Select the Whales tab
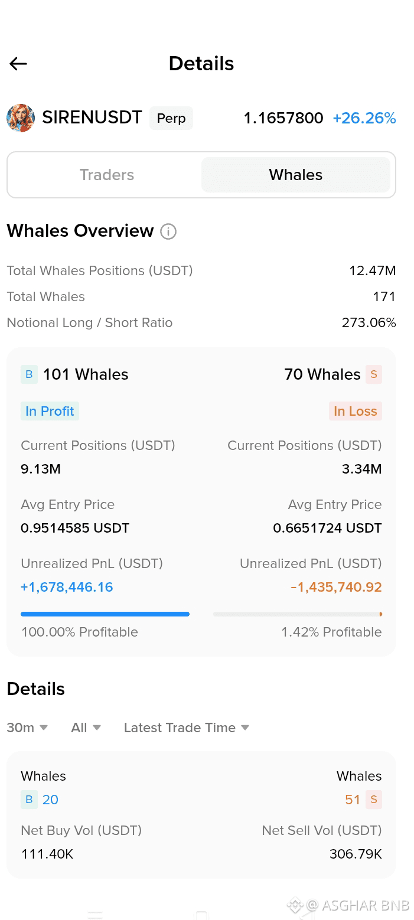 point(296,175)
